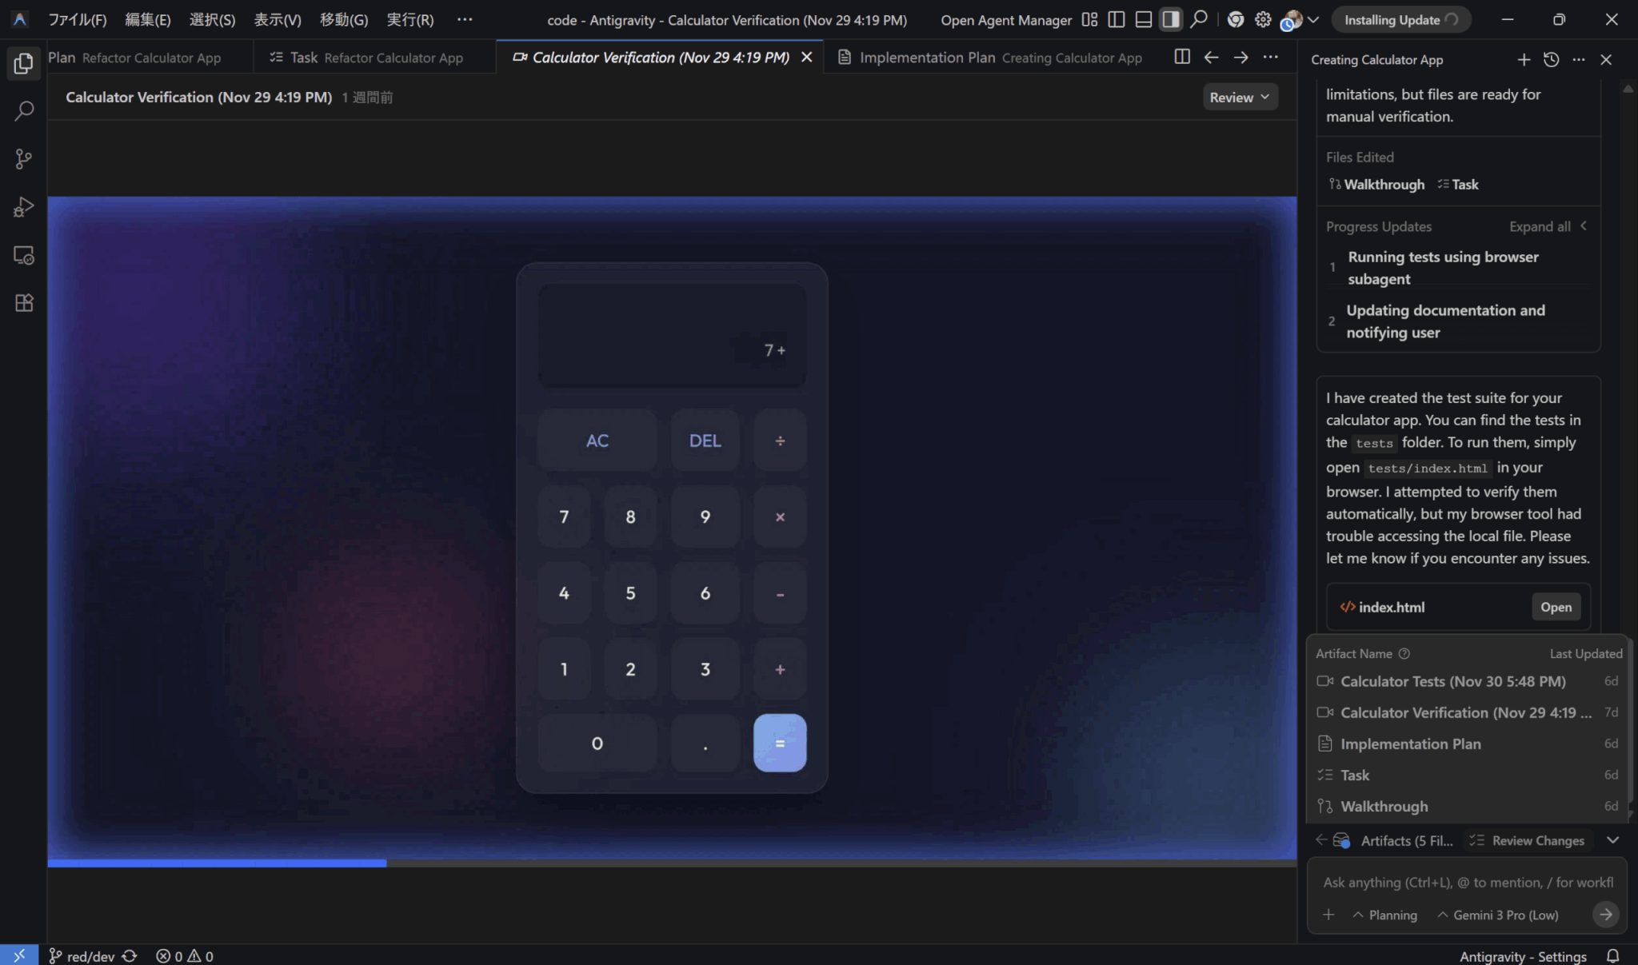Open the Extensions view icon

[23, 303]
